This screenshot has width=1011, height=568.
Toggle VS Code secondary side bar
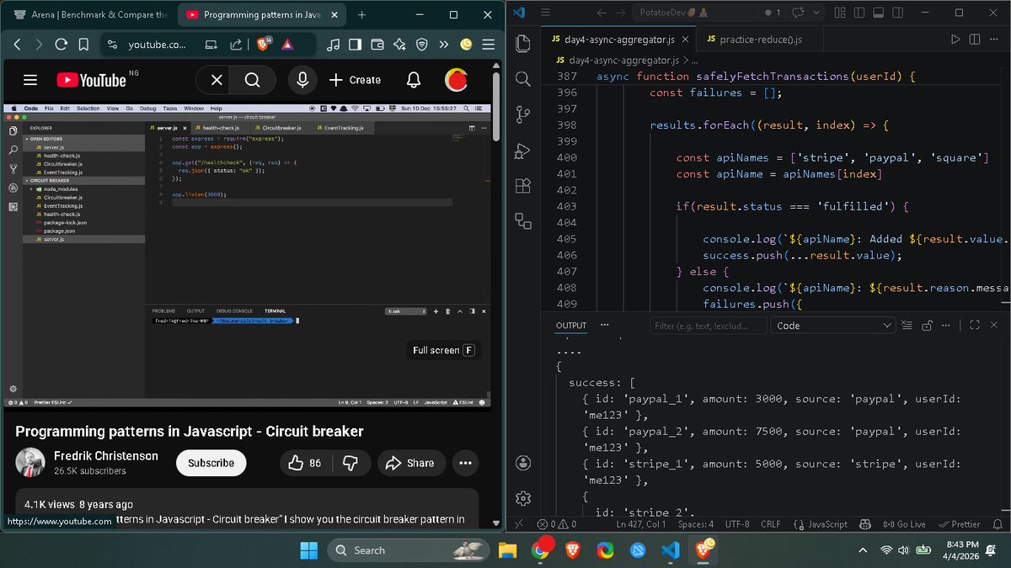coord(896,13)
